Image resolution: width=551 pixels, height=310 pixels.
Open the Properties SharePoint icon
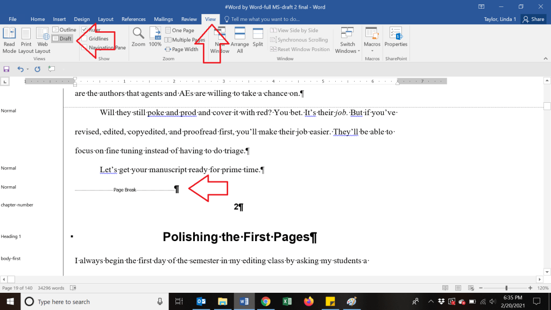coord(395,37)
